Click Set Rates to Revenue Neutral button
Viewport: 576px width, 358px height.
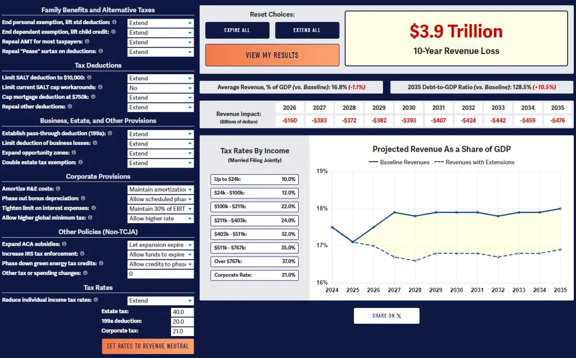[147, 346]
